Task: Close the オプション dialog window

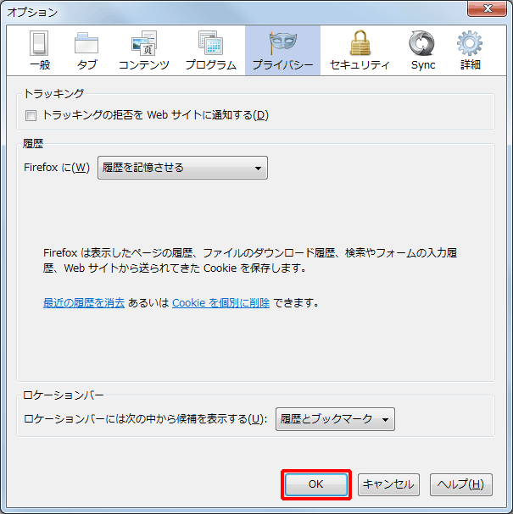Action: (487, 8)
